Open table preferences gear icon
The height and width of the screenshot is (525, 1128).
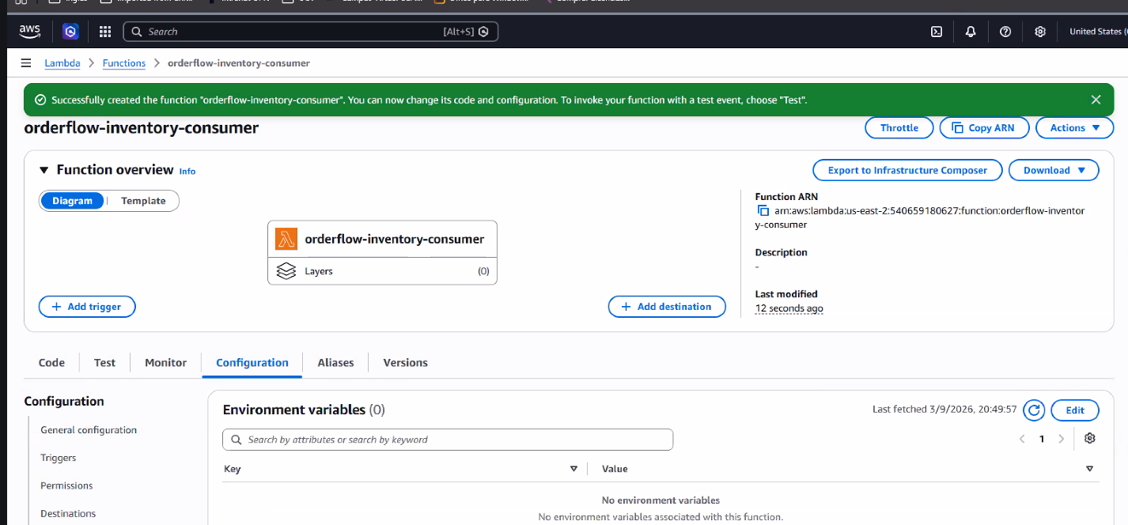tap(1090, 438)
